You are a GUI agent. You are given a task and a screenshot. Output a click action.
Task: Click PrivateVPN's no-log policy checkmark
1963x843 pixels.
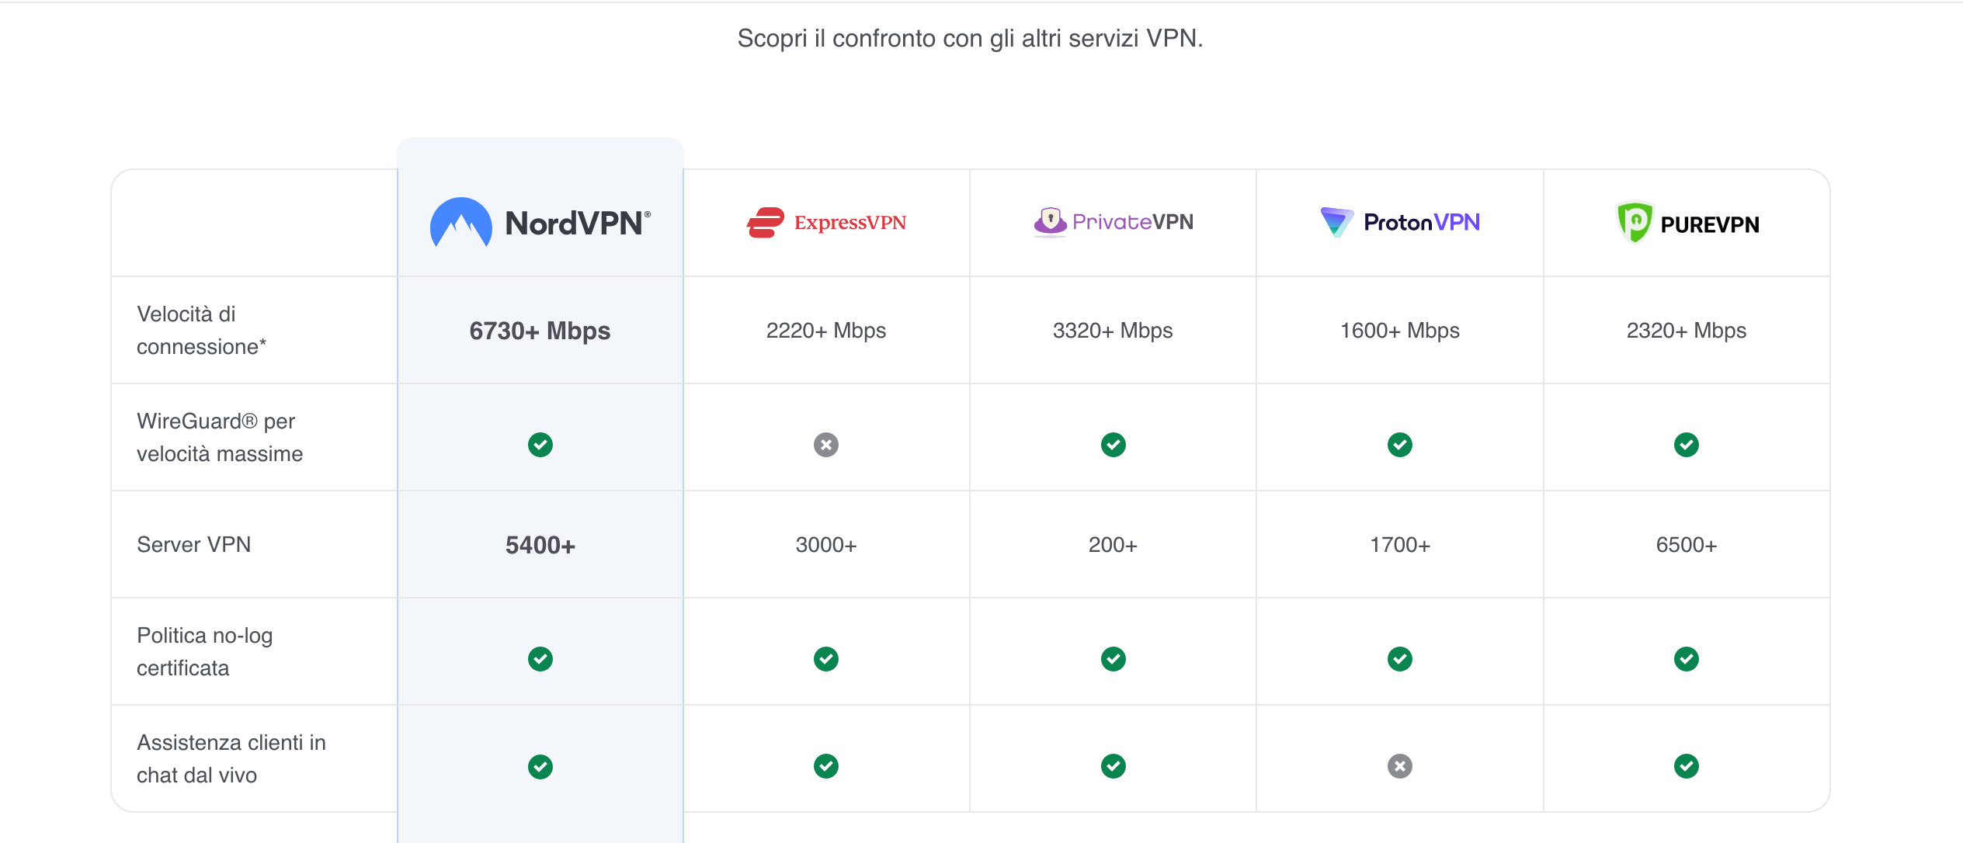point(1114,659)
